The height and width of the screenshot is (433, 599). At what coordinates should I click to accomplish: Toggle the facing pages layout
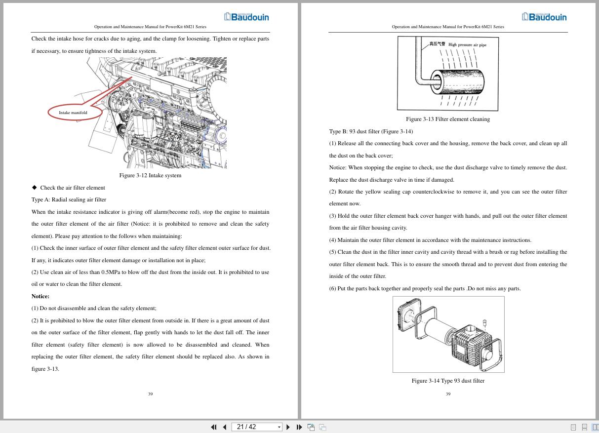(x=596, y=427)
